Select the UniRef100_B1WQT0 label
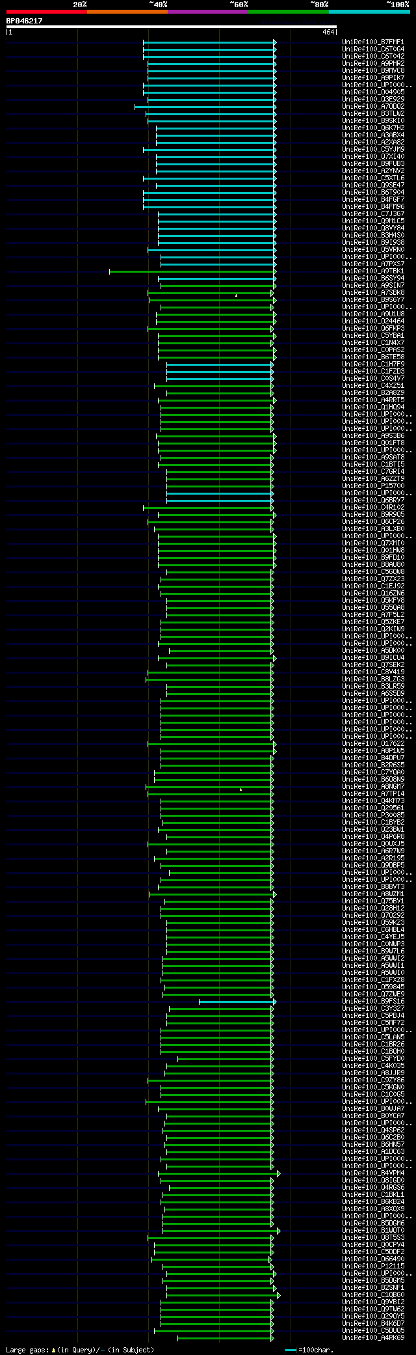This screenshot has width=416, height=1355. (x=373, y=1231)
